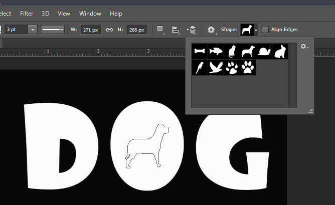The image size is (335, 205).
Task: Open the Filter menu
Action: tap(27, 14)
